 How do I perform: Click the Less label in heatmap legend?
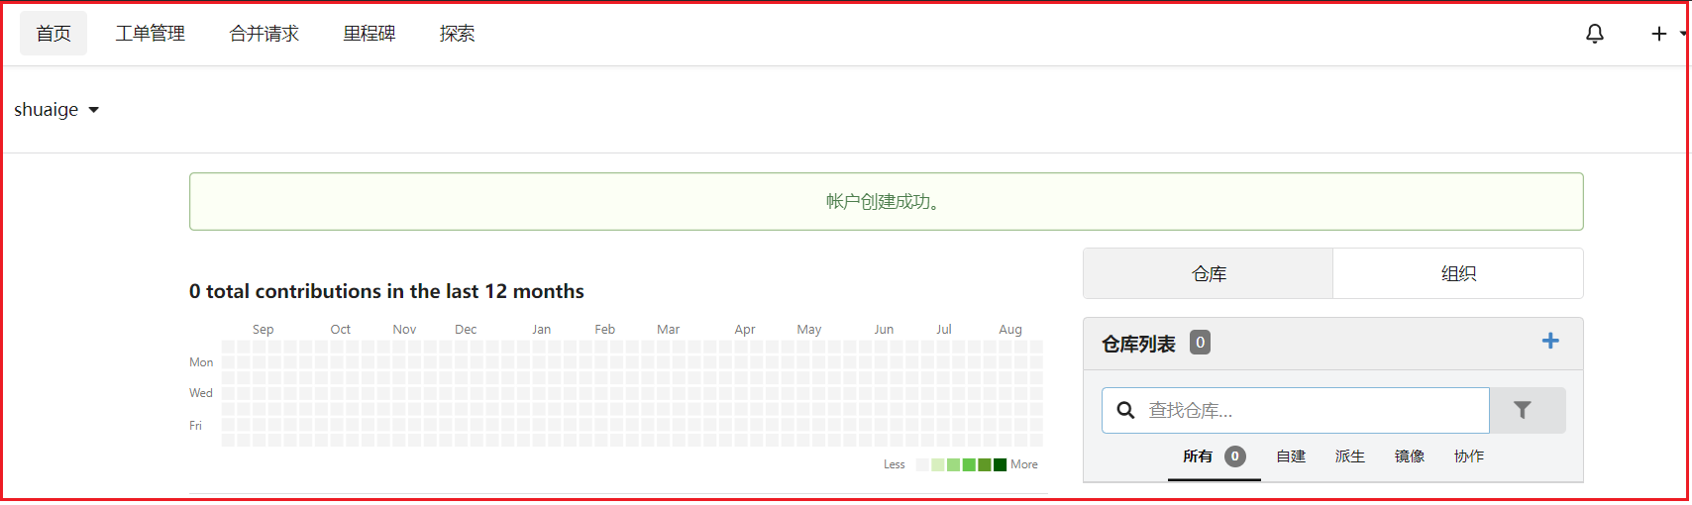[895, 464]
